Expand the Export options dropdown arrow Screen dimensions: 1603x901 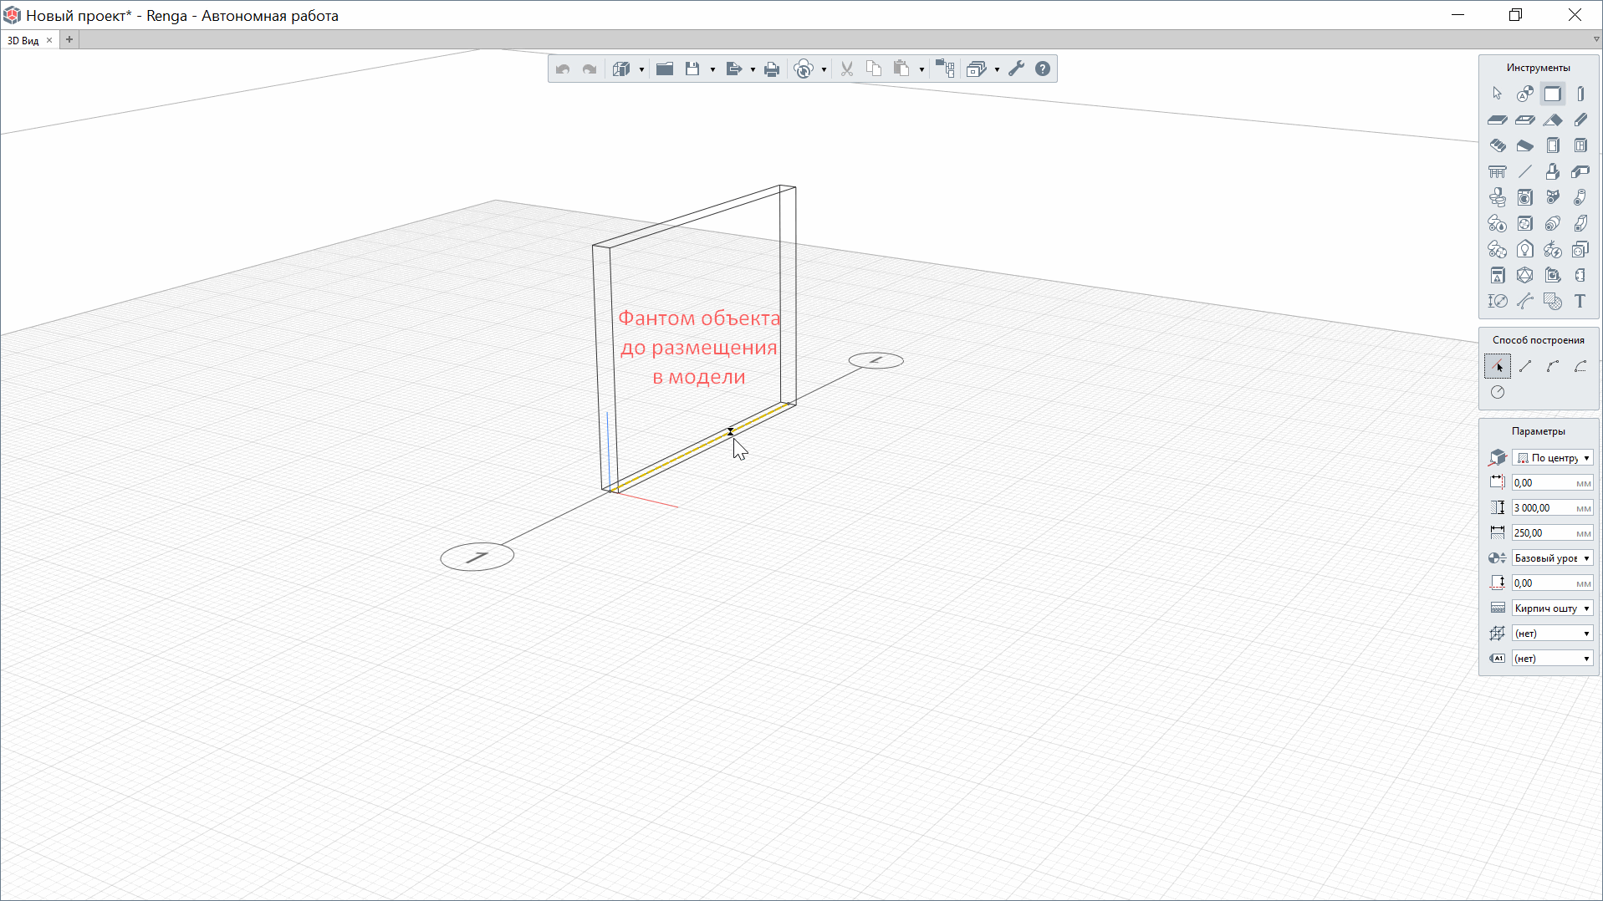click(x=753, y=70)
